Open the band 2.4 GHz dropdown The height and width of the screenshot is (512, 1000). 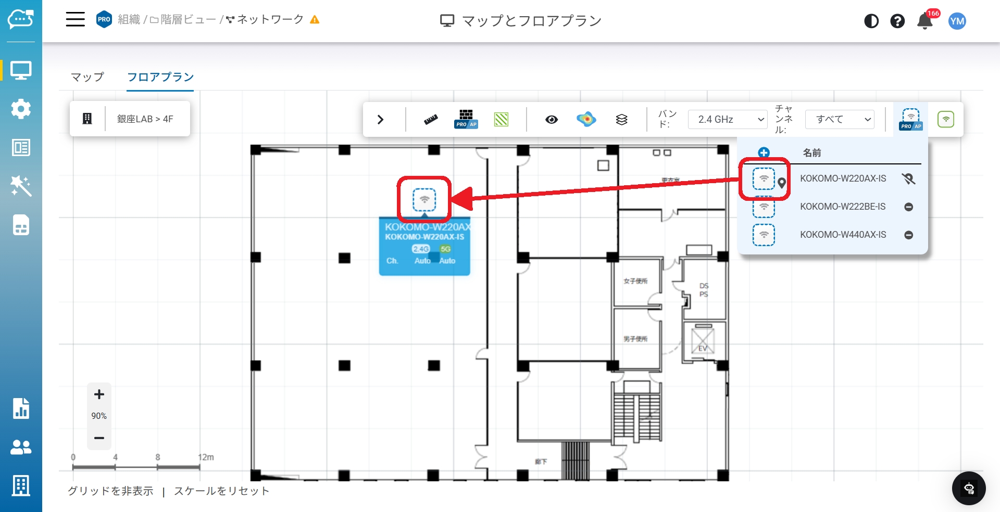tap(727, 119)
